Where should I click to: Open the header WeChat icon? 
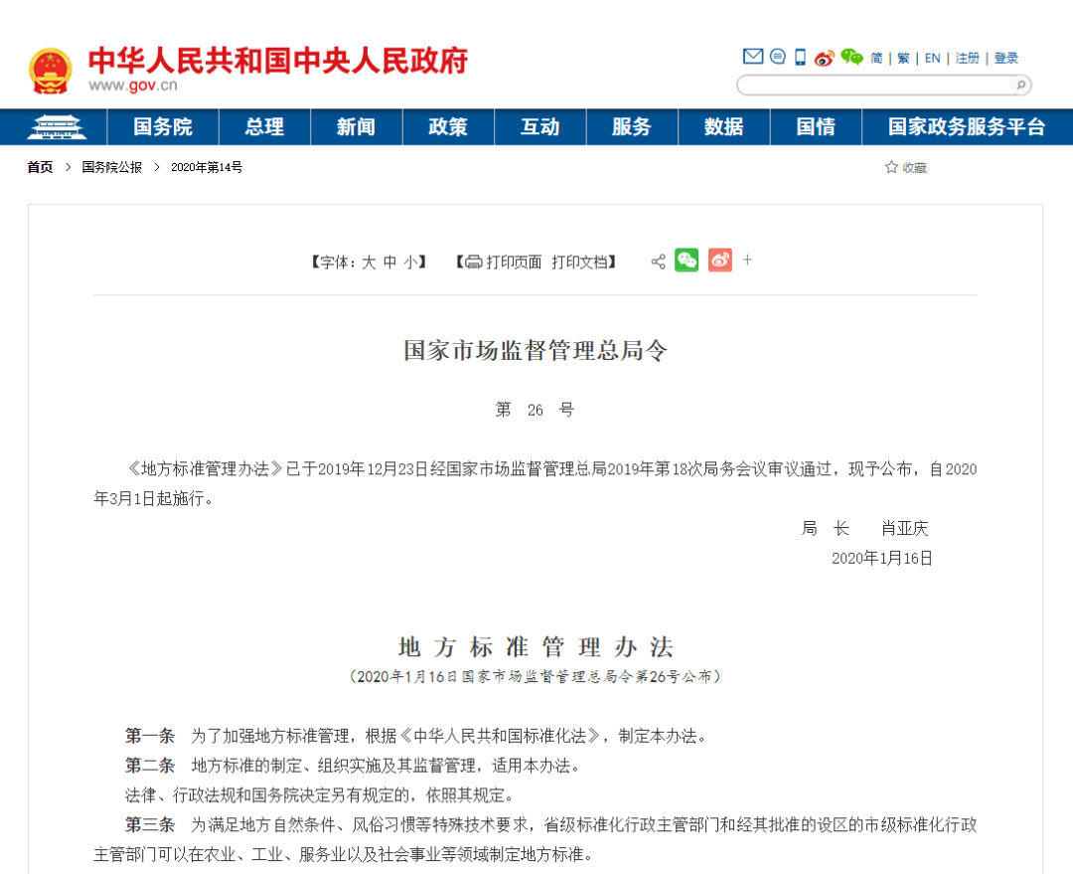tap(852, 57)
